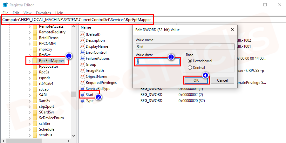The height and width of the screenshot is (143, 286).
Task: Cancel the Edit DWORD dialog
Action: point(222,80)
